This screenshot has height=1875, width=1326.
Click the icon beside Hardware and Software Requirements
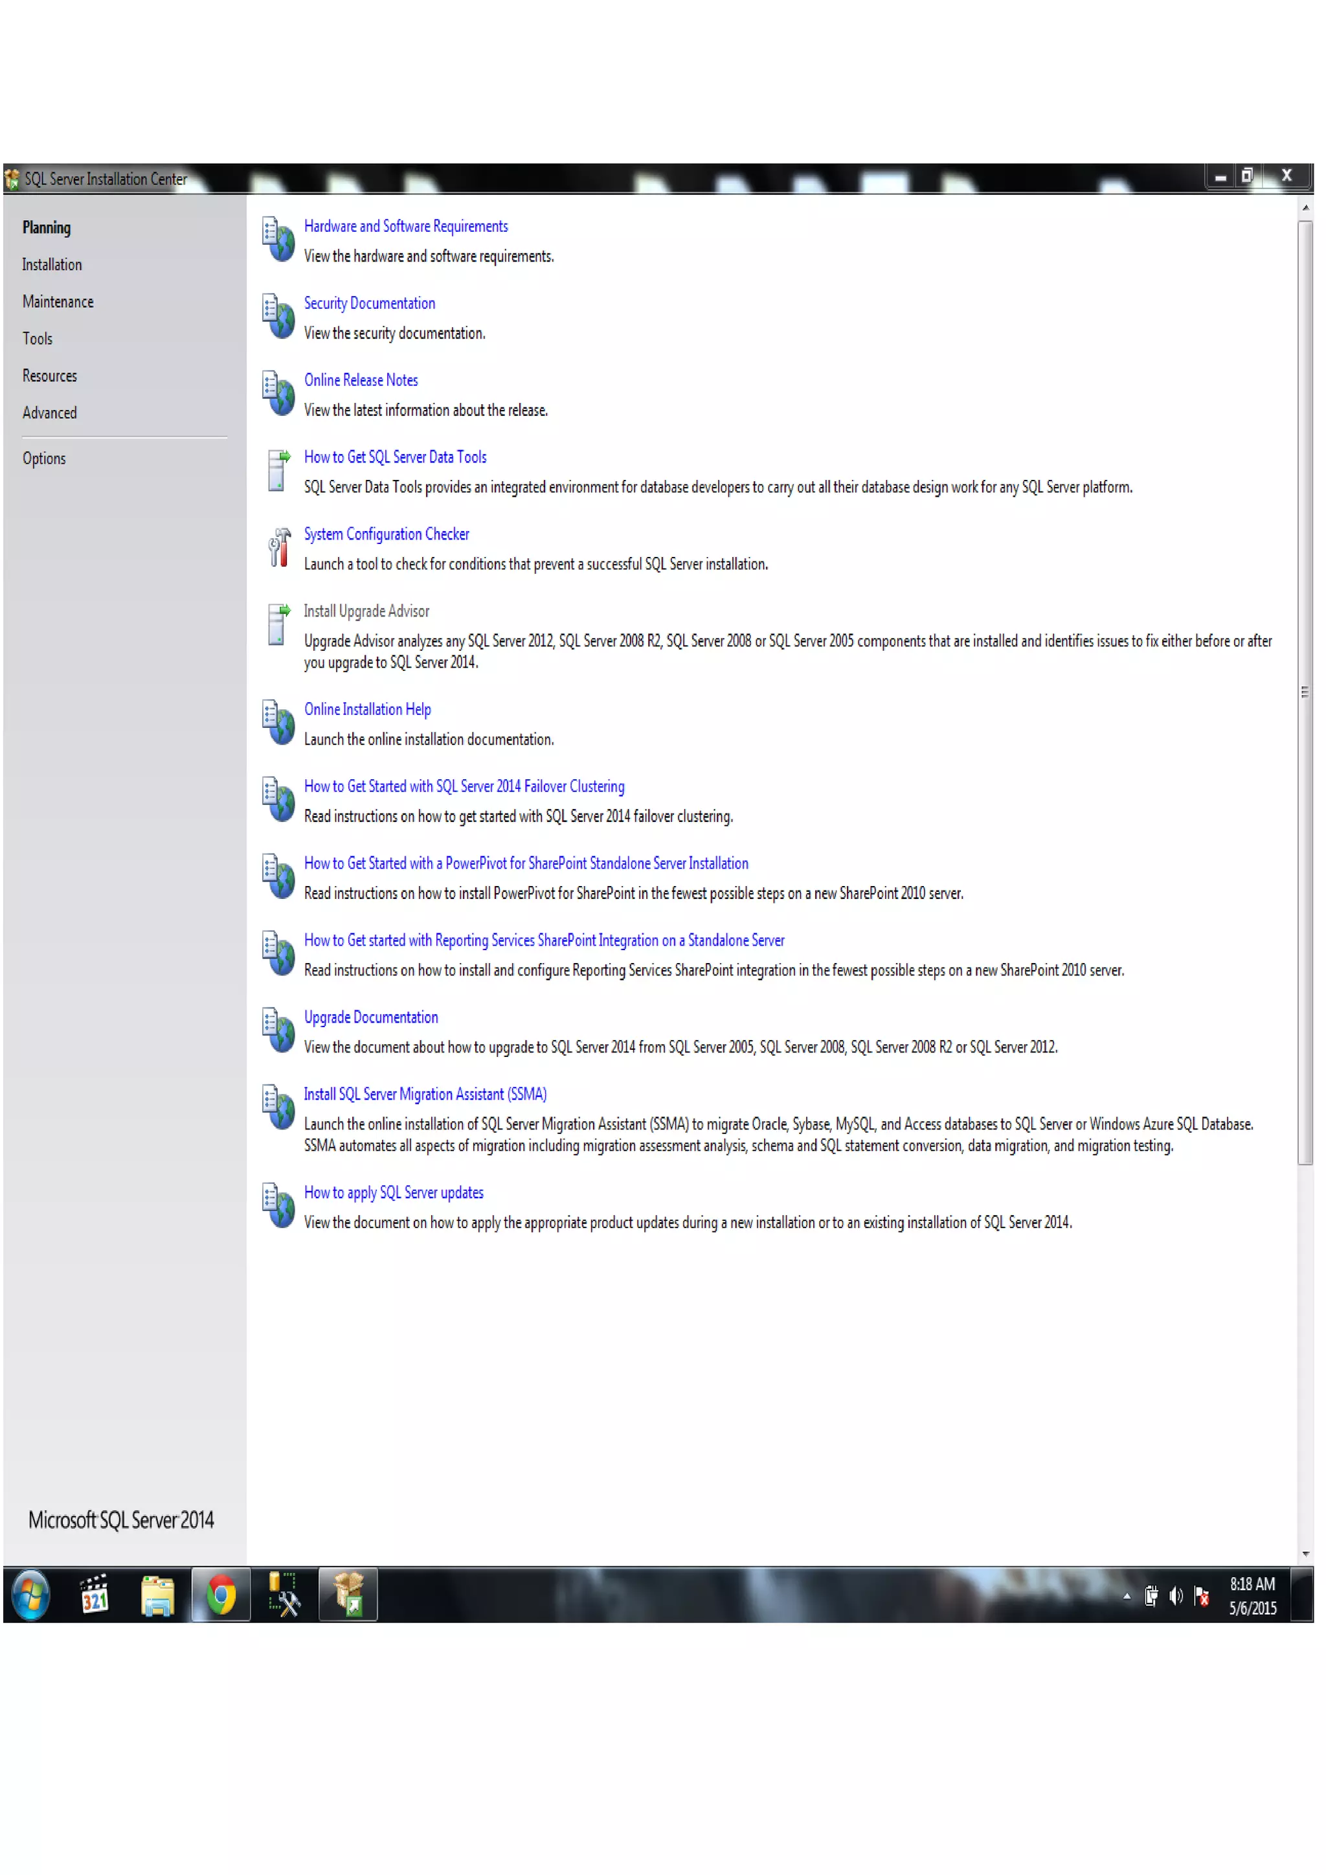278,239
